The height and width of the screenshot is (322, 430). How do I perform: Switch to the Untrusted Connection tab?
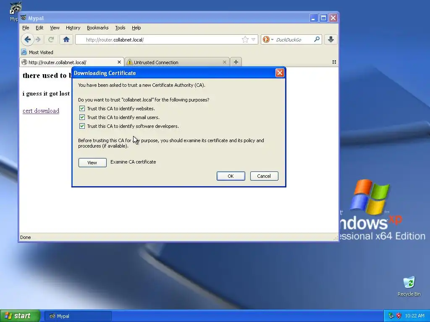click(x=177, y=62)
